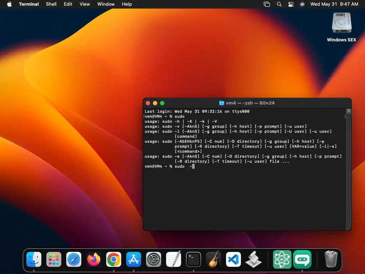The image size is (365, 274).
Task: Open the App Store icon
Action: coord(134,259)
